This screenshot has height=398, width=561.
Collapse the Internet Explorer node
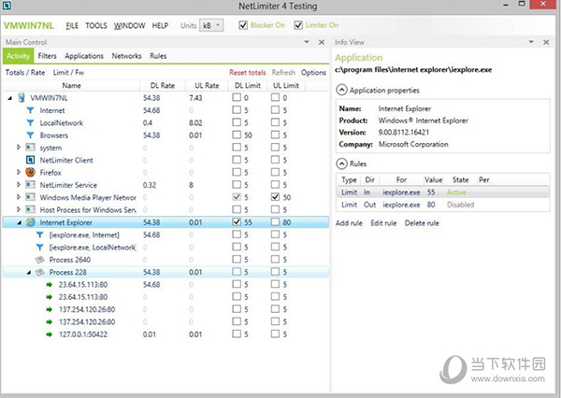click(20, 222)
